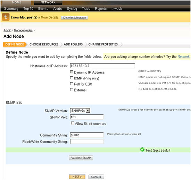The image size is (191, 180).
Task: Open the Top 10 view
Action: click(x=28, y=9)
